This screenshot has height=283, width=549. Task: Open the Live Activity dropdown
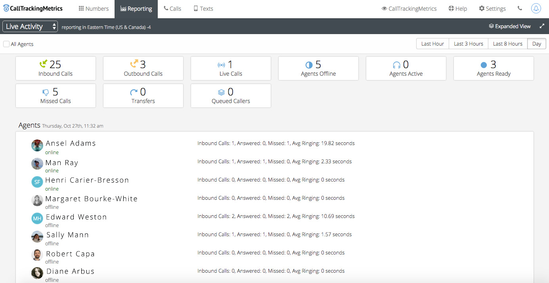30,27
